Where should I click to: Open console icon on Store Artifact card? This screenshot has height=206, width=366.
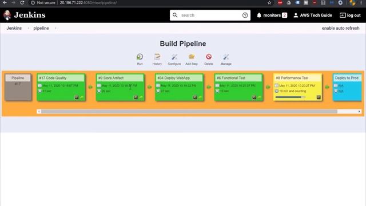pos(136,97)
